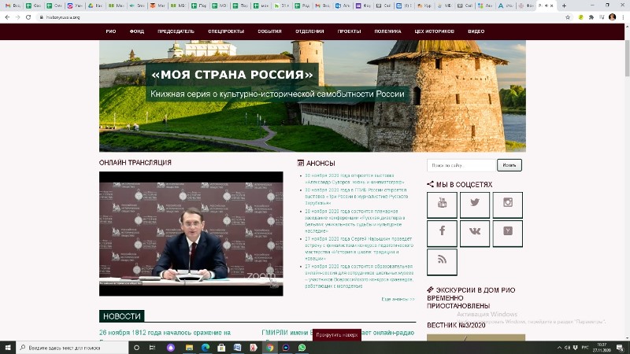Subscribe via the RSS feed icon
The height and width of the screenshot is (354, 630).
coord(442,262)
